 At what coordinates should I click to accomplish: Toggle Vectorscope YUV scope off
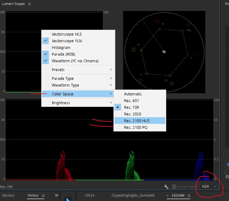(x=78, y=41)
